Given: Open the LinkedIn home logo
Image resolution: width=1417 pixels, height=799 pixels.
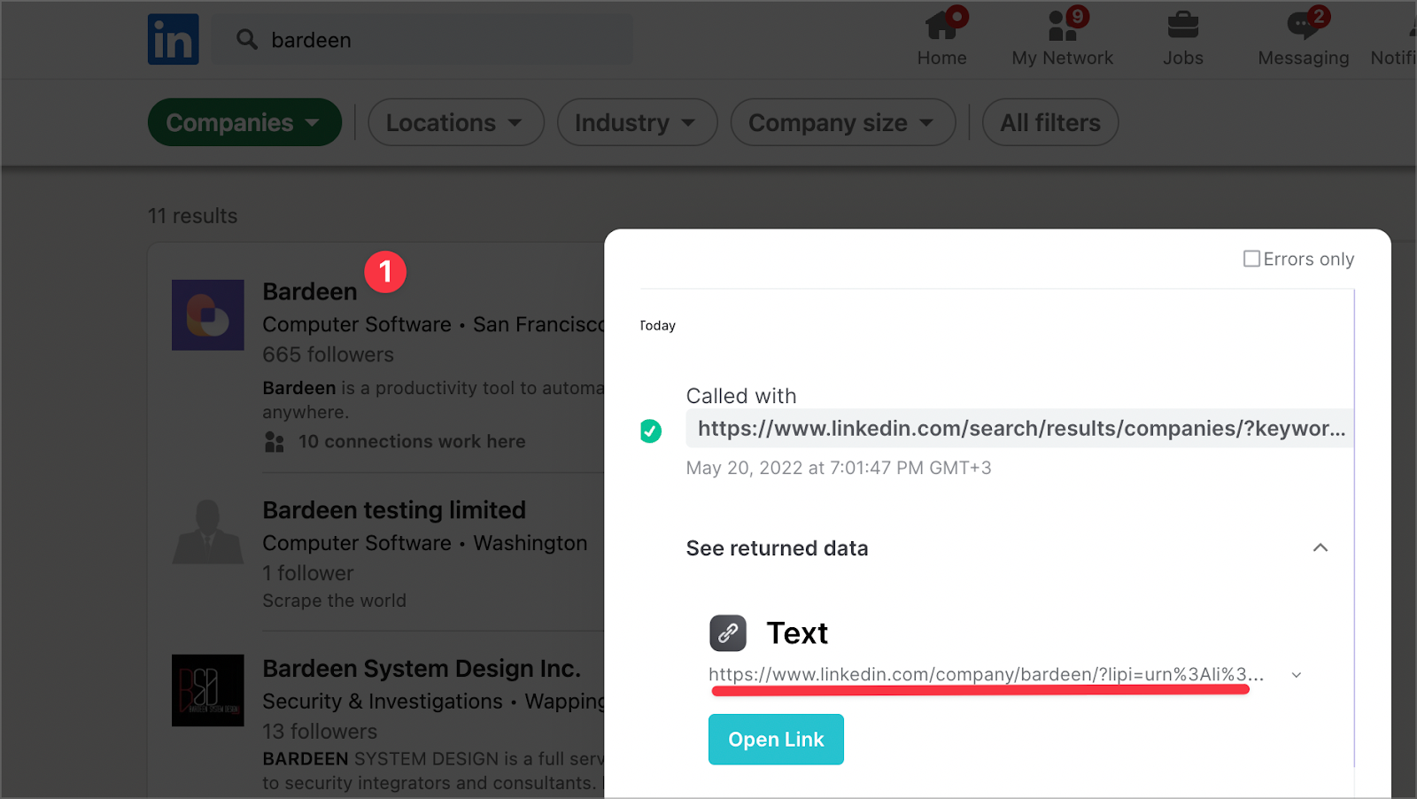Looking at the screenshot, I should [173, 39].
